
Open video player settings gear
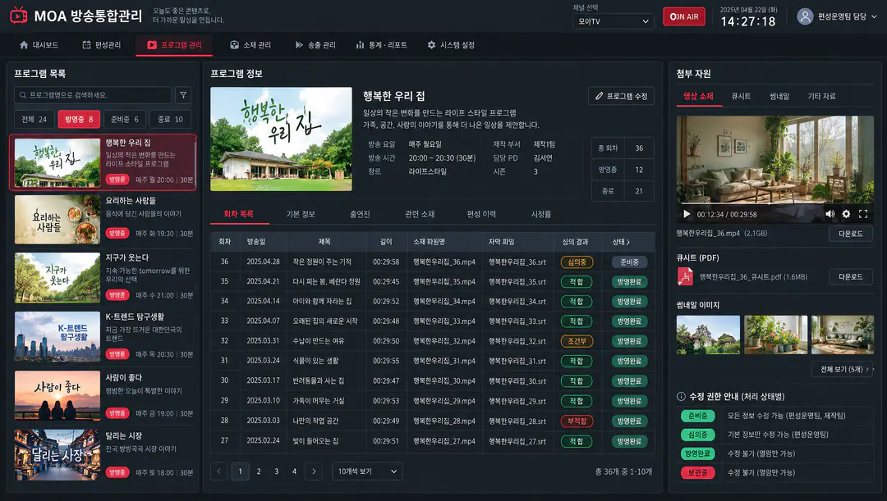[x=846, y=214]
